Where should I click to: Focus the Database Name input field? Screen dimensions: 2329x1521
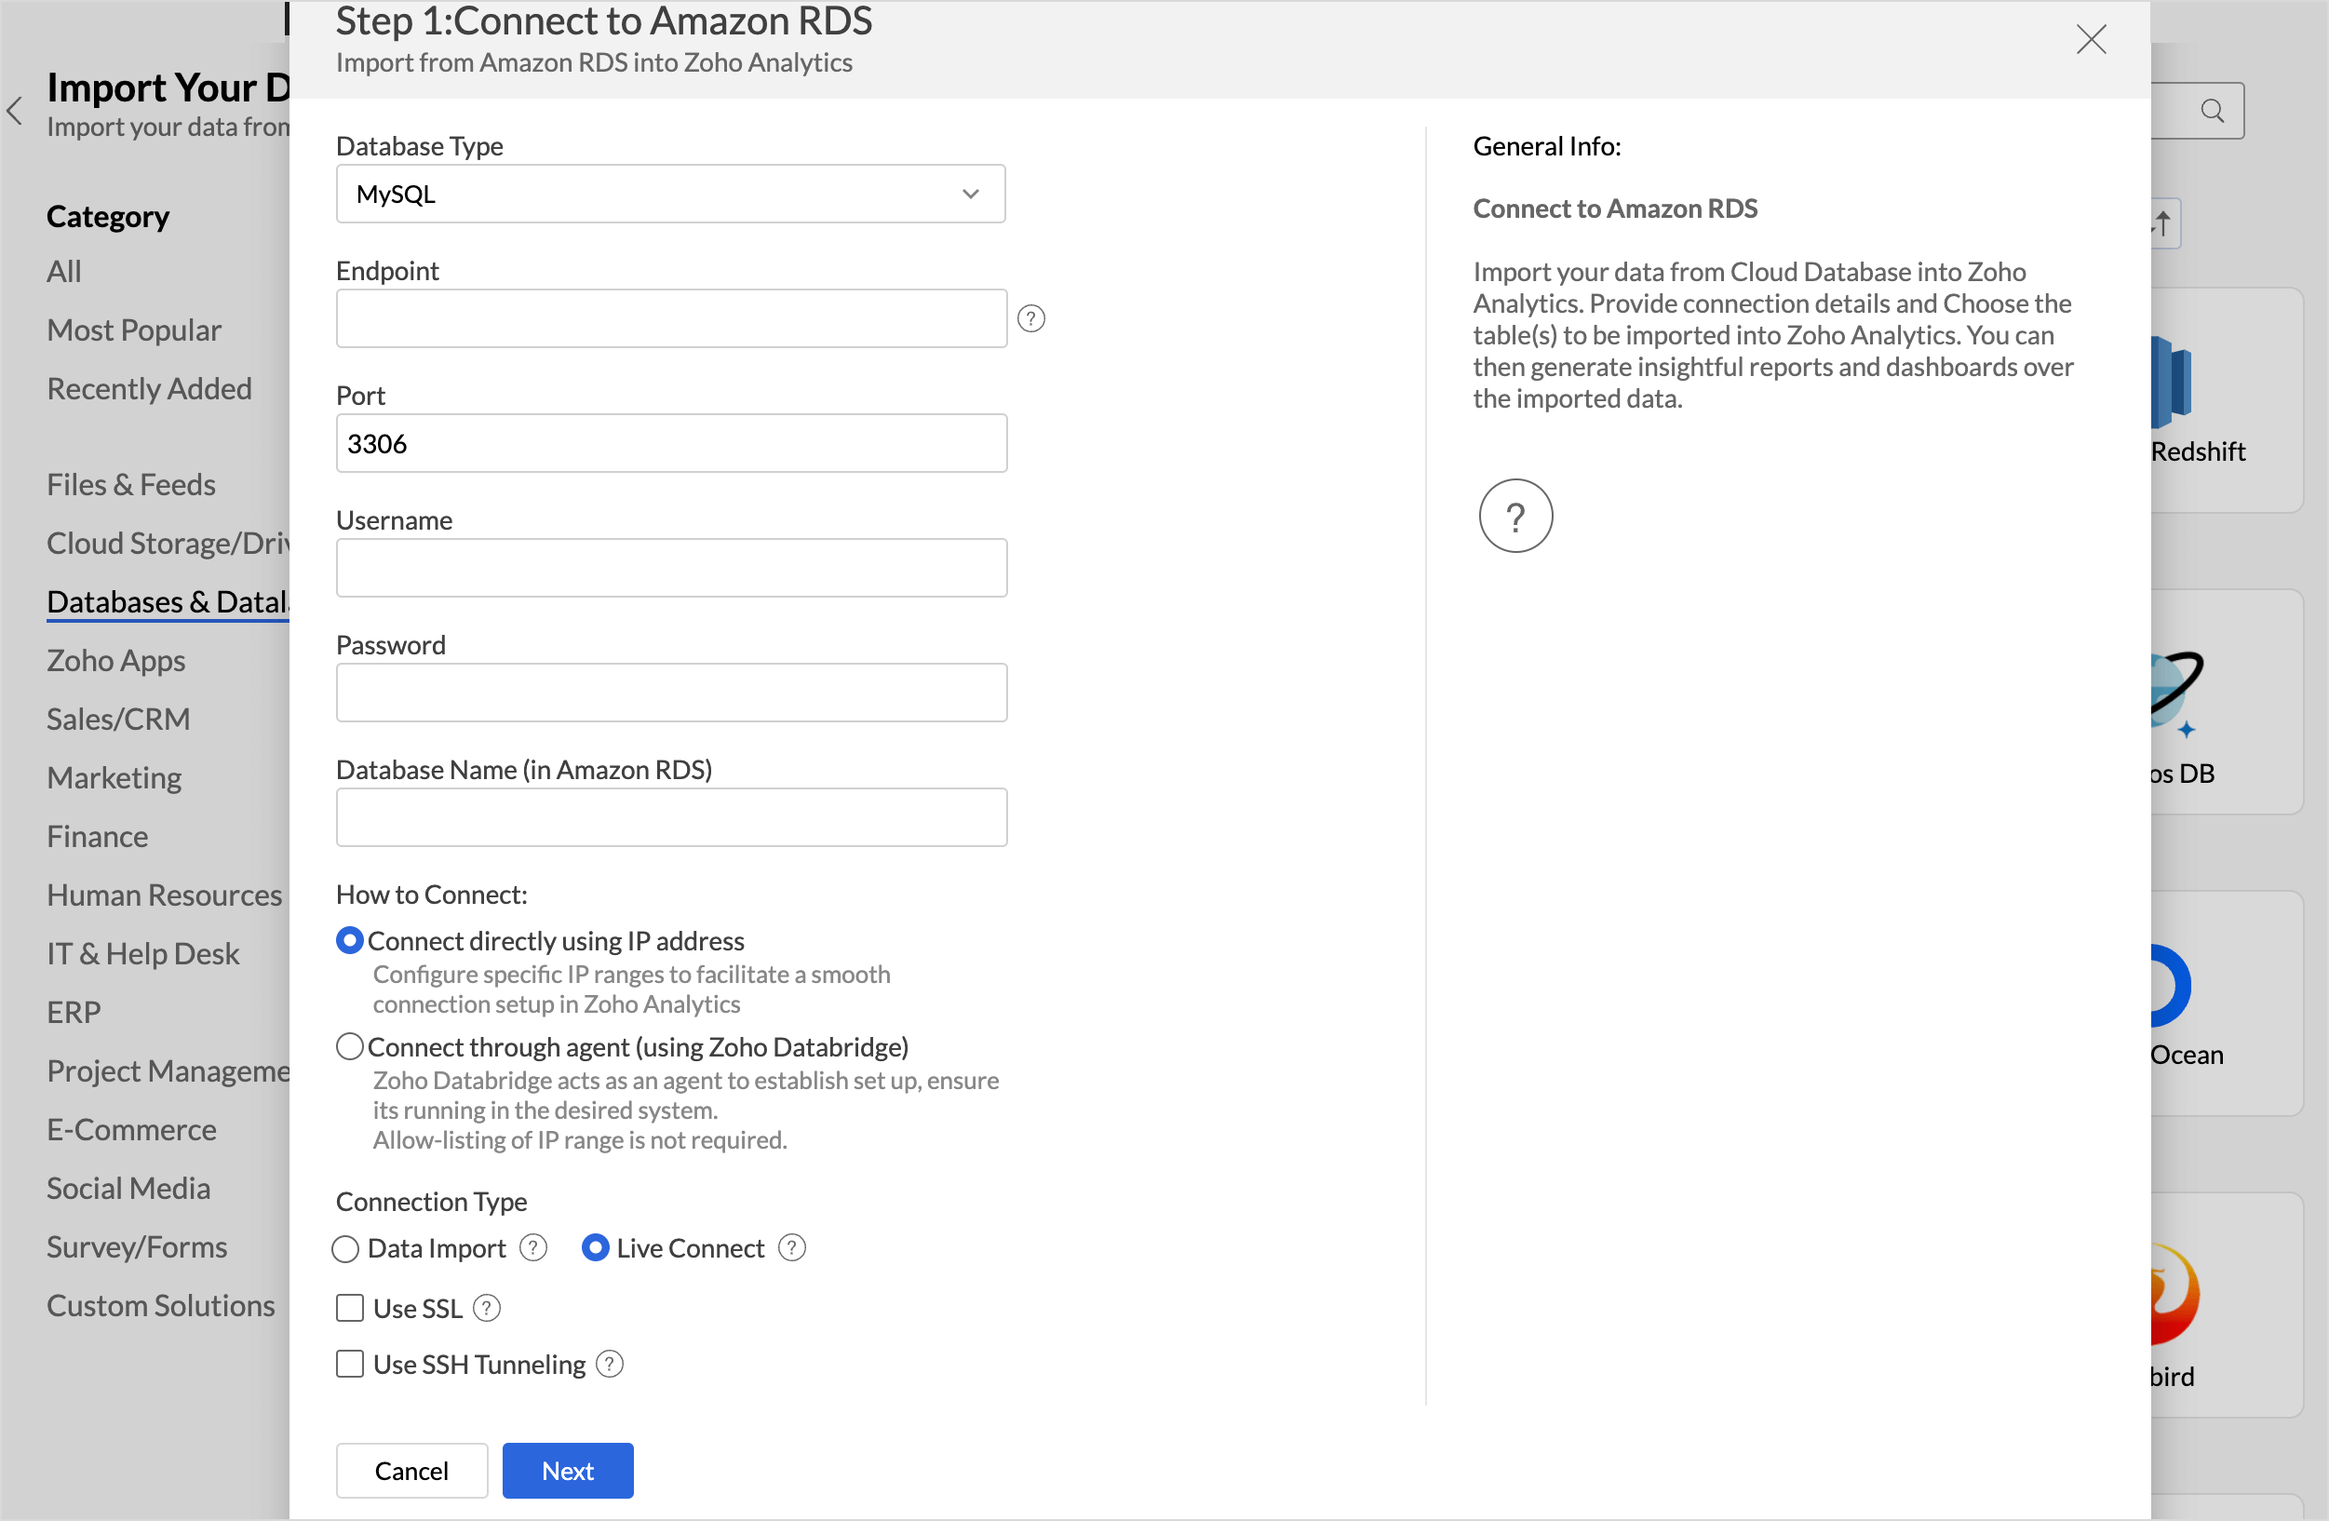pyautogui.click(x=671, y=817)
